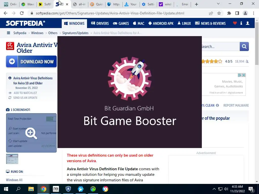259x194 pixels.
Task: Click the DOWNLOAD NOW button
Action: point(31,62)
